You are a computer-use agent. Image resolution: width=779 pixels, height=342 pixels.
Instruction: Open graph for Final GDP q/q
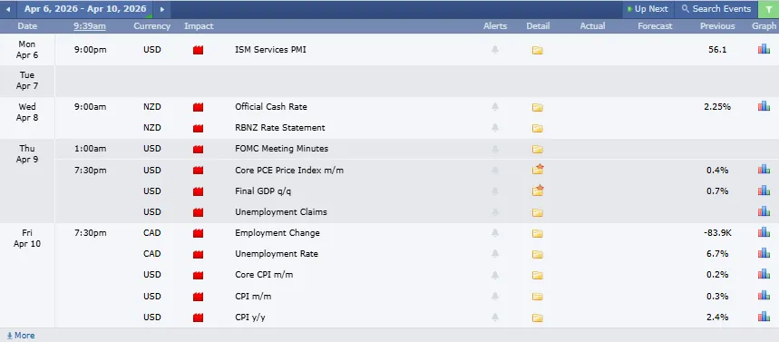click(x=764, y=191)
